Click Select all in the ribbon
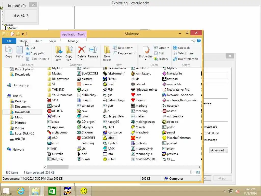The height and width of the screenshot is (196, 261). click(x=181, y=48)
